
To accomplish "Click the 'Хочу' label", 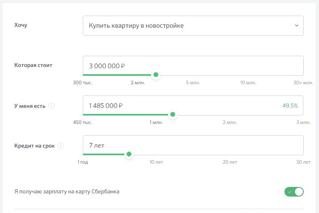I will coord(21,25).
